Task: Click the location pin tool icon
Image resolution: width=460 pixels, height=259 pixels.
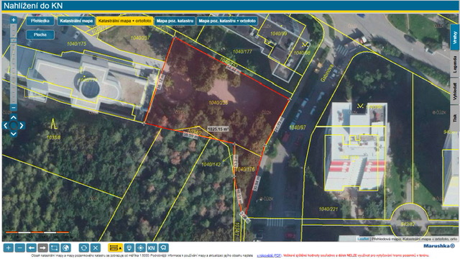Action: coord(129,247)
